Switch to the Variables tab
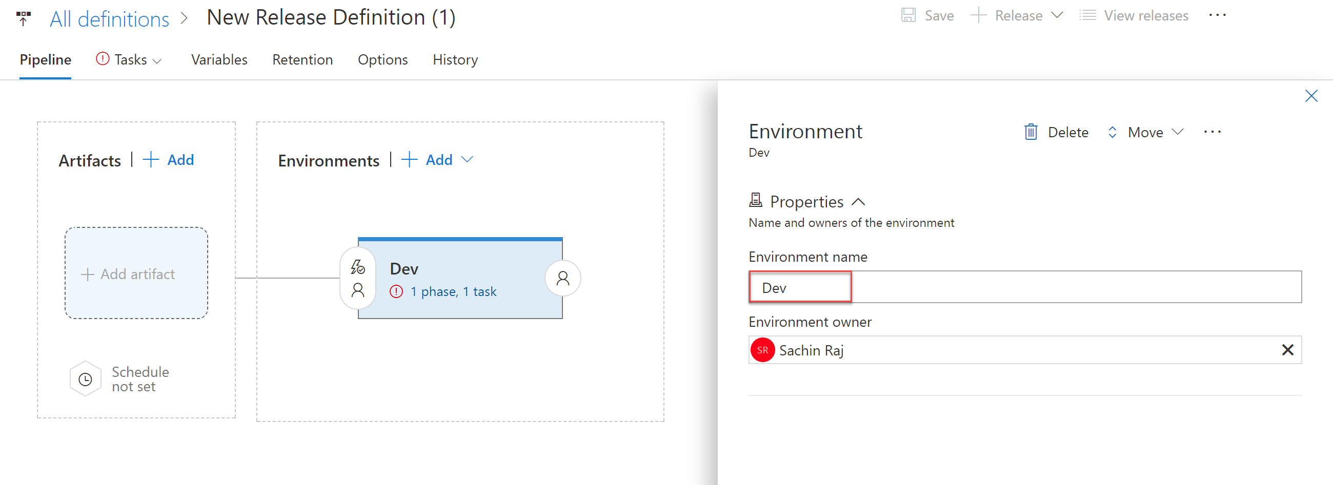The image size is (1333, 485). pos(219,60)
